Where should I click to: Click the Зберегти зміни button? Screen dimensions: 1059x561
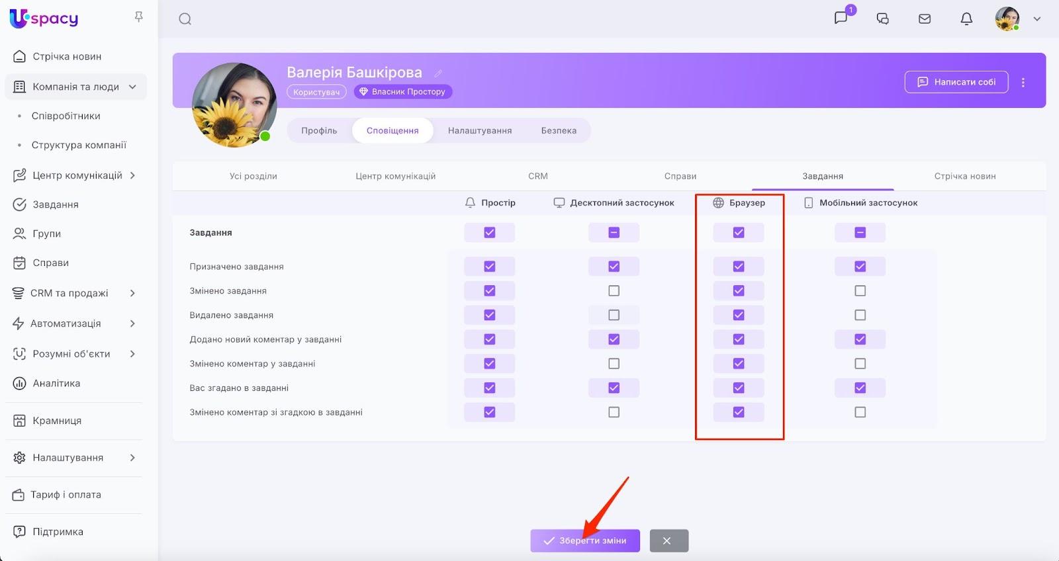[x=585, y=540]
